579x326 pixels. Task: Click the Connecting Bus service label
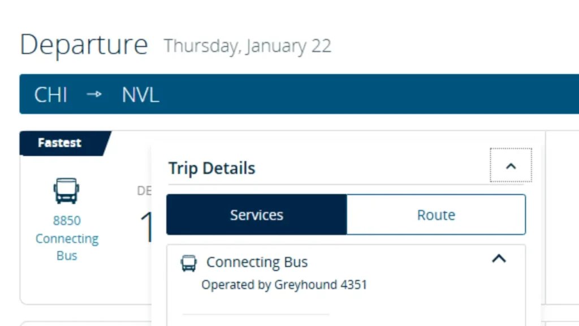click(x=257, y=263)
